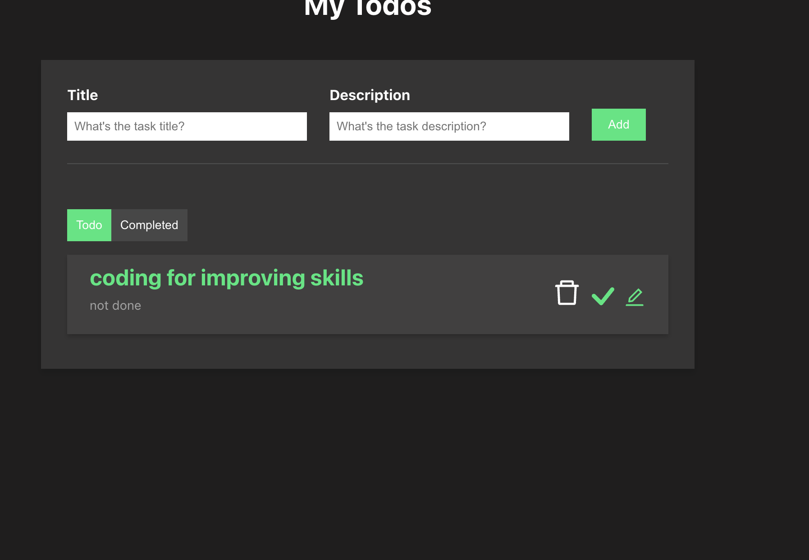Viewport: 809px width, 560px height.
Task: Click into the task description input field
Action: [449, 126]
